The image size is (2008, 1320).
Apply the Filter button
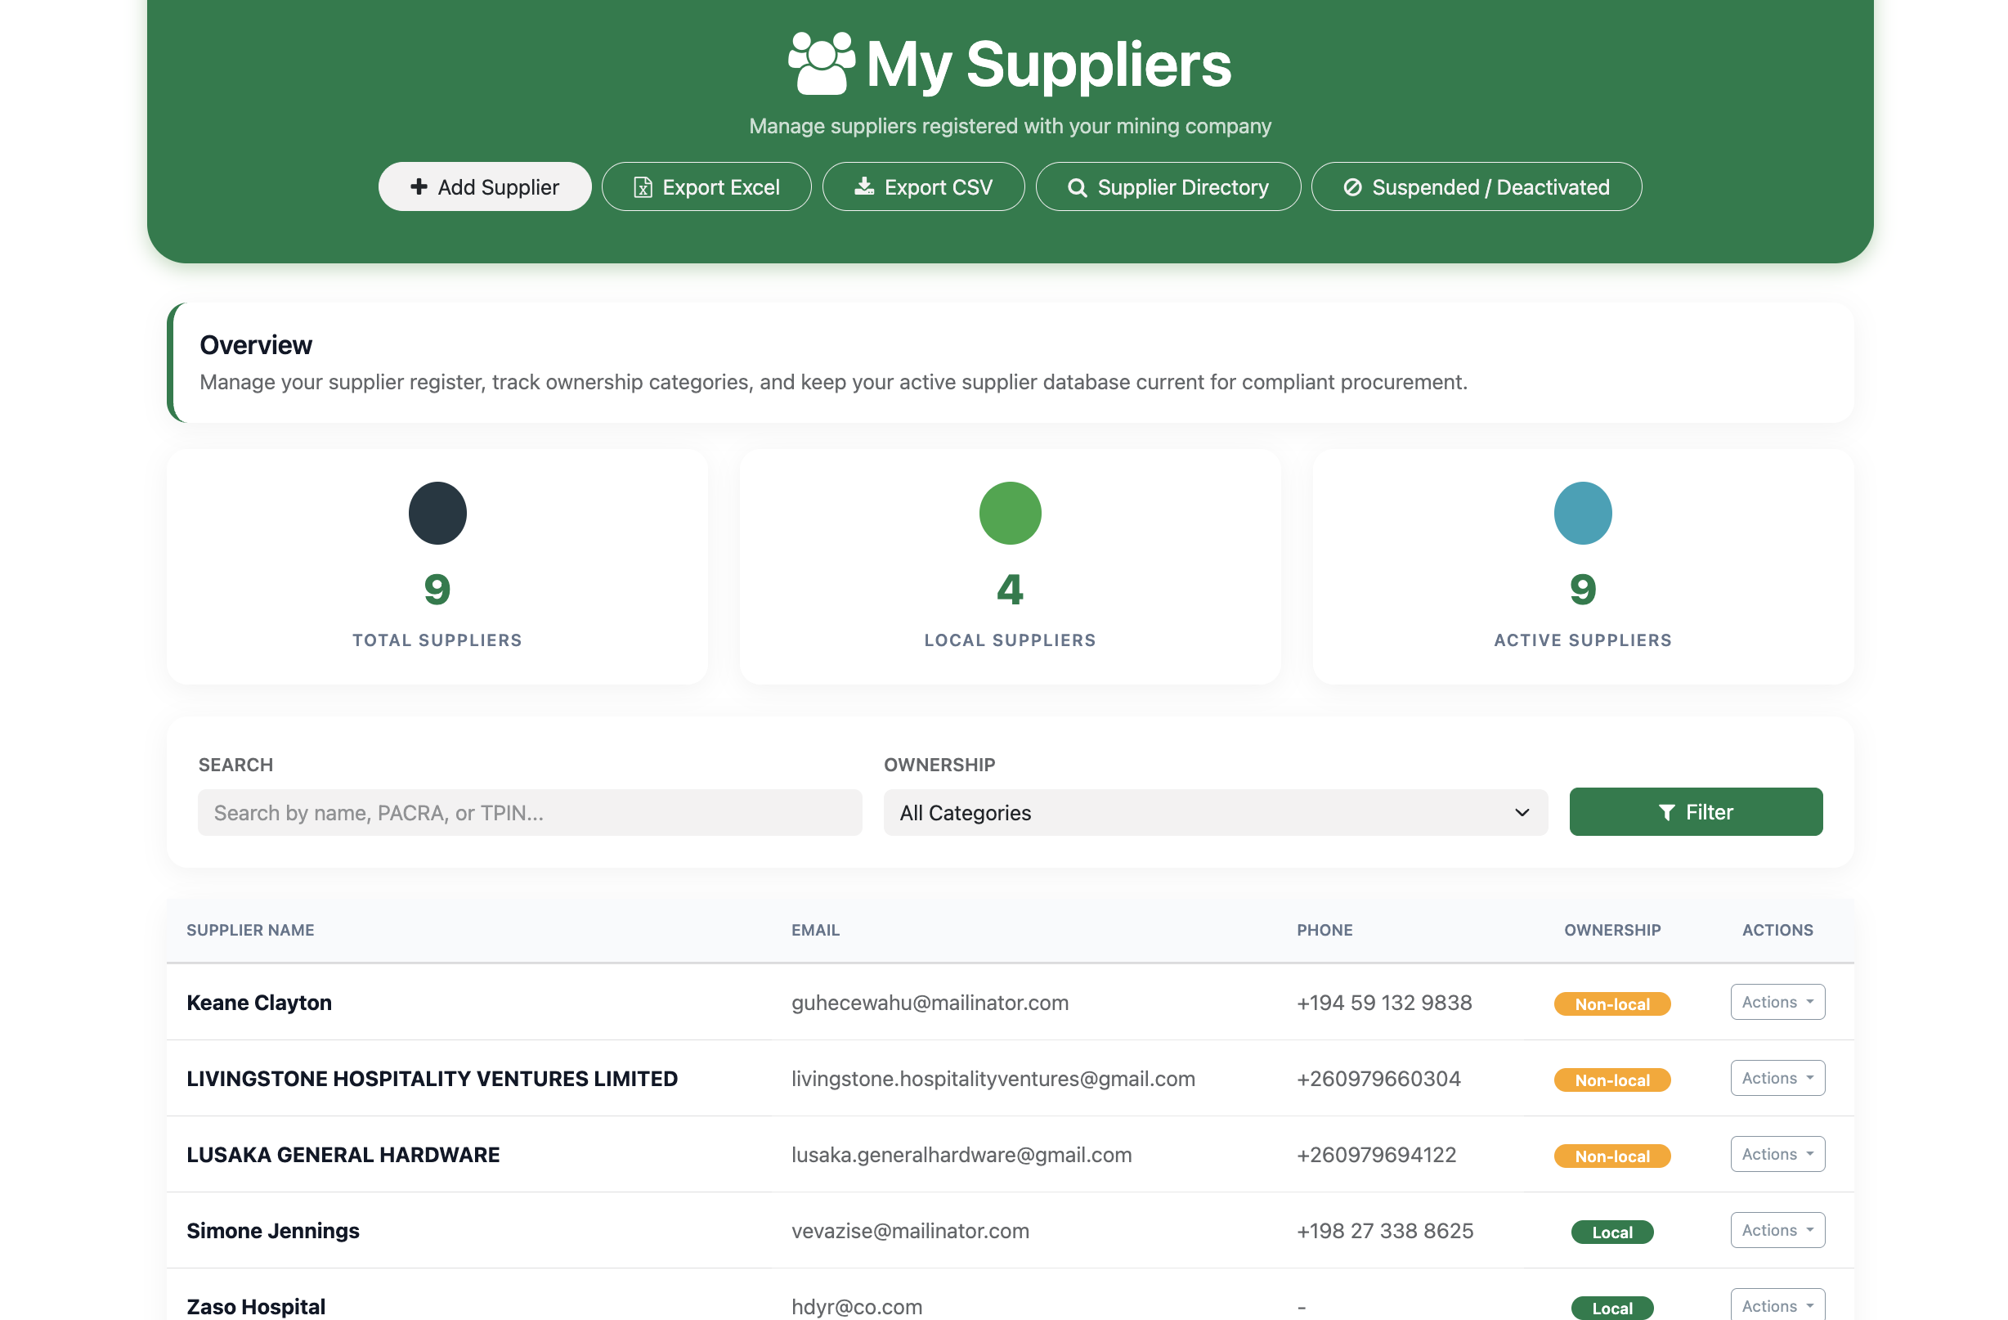pos(1695,812)
